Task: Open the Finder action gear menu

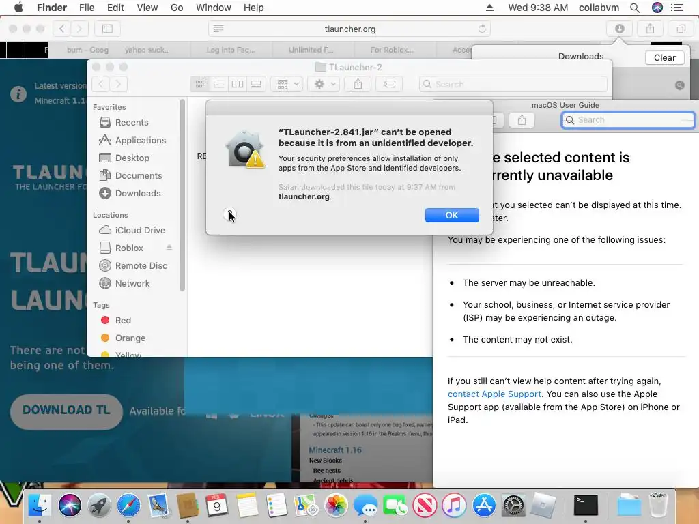Action: pos(324,84)
